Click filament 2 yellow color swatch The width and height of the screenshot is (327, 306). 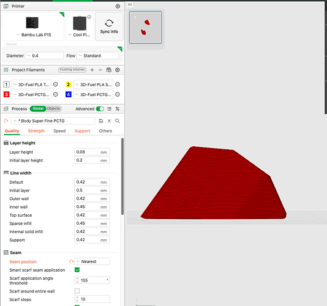pyautogui.click(x=68, y=84)
